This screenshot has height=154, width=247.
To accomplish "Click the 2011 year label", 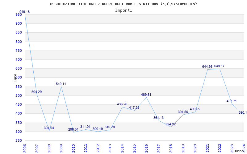I will click(x=86, y=148).
